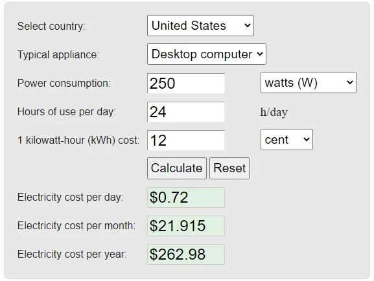Focus the Power consumption field containing 250
This screenshot has width=374, height=281.
(x=186, y=83)
